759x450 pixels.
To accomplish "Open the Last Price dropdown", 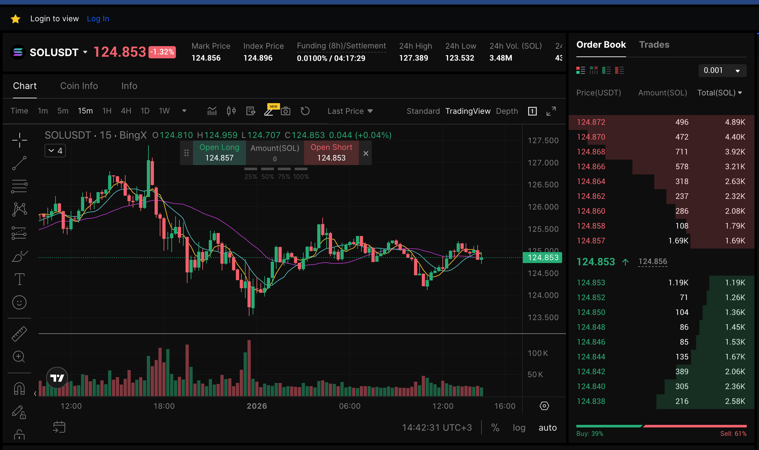I will click(350, 111).
